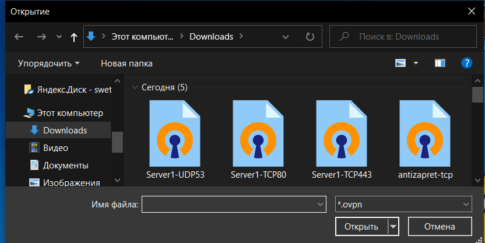Open address bar history dropdown
Image resolution: width=485 pixels, height=243 pixels.
286,37
